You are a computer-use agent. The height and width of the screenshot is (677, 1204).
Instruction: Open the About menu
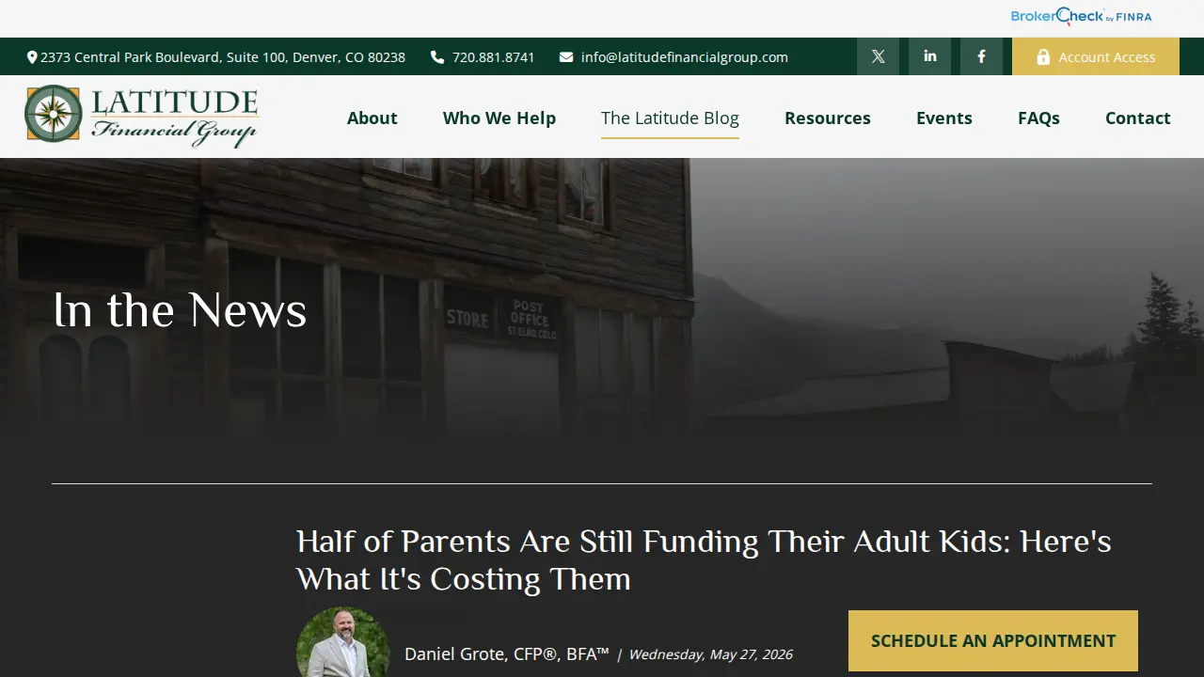click(372, 118)
